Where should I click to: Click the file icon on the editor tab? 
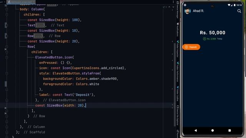(9, 2)
